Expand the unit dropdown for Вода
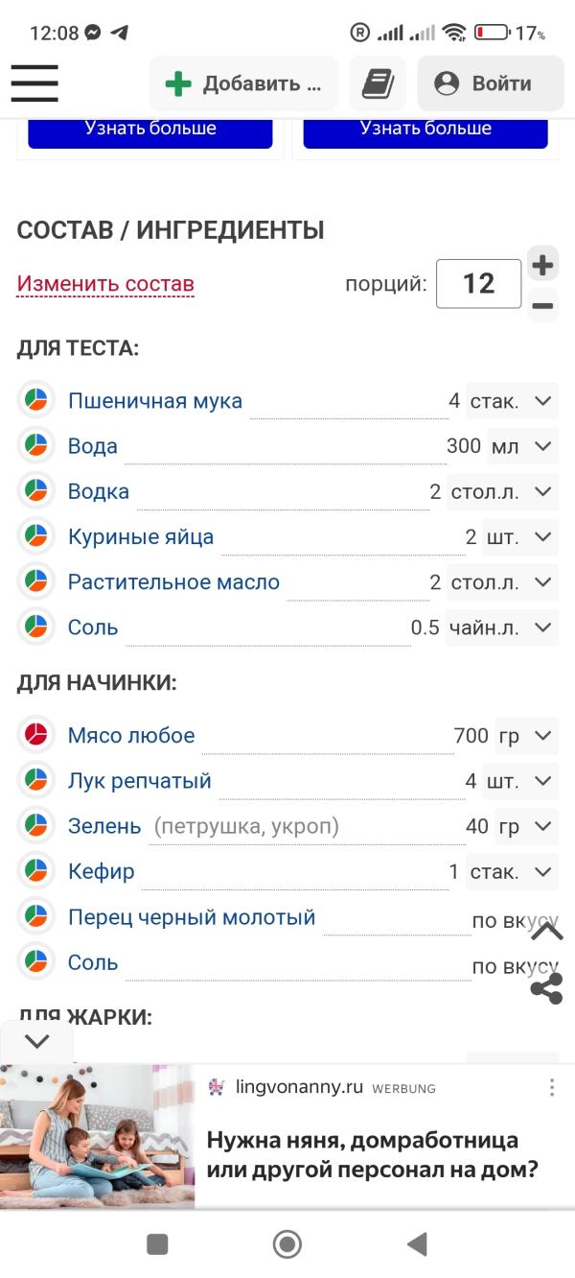575x1278 pixels. [x=543, y=446]
